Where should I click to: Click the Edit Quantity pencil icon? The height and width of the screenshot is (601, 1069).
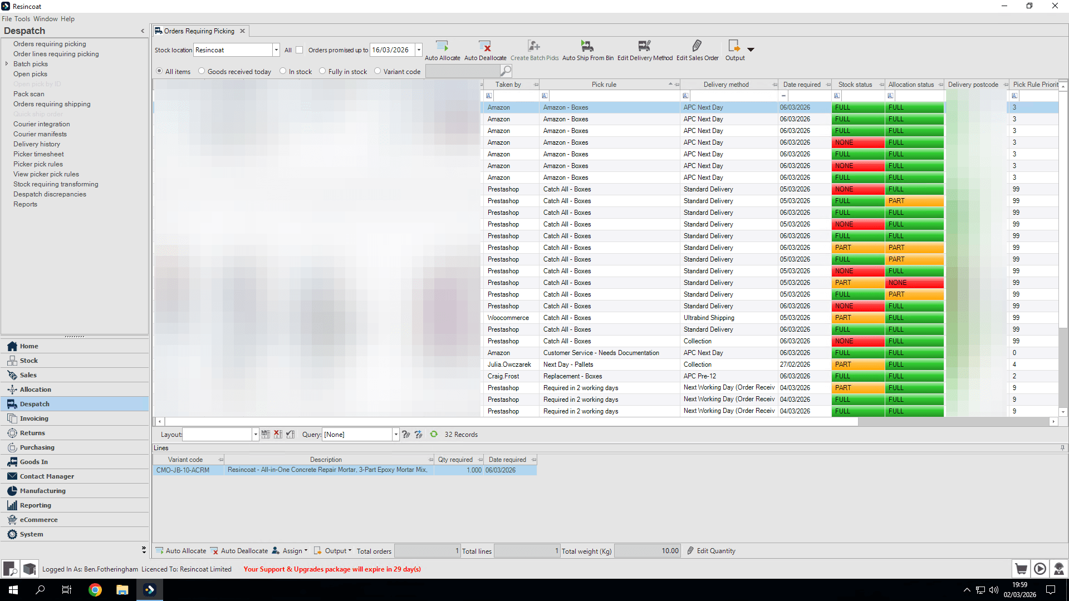tap(690, 550)
